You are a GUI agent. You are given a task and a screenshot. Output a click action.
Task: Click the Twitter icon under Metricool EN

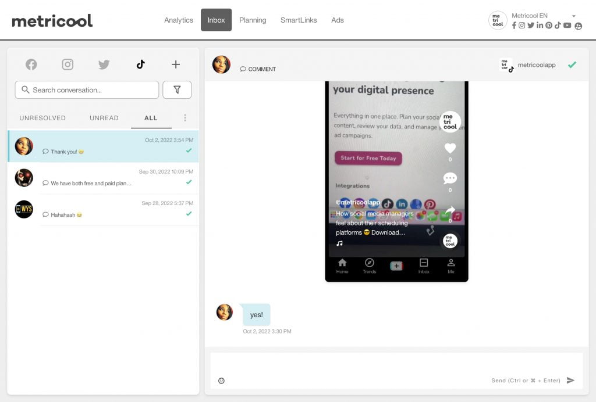pyautogui.click(x=531, y=26)
